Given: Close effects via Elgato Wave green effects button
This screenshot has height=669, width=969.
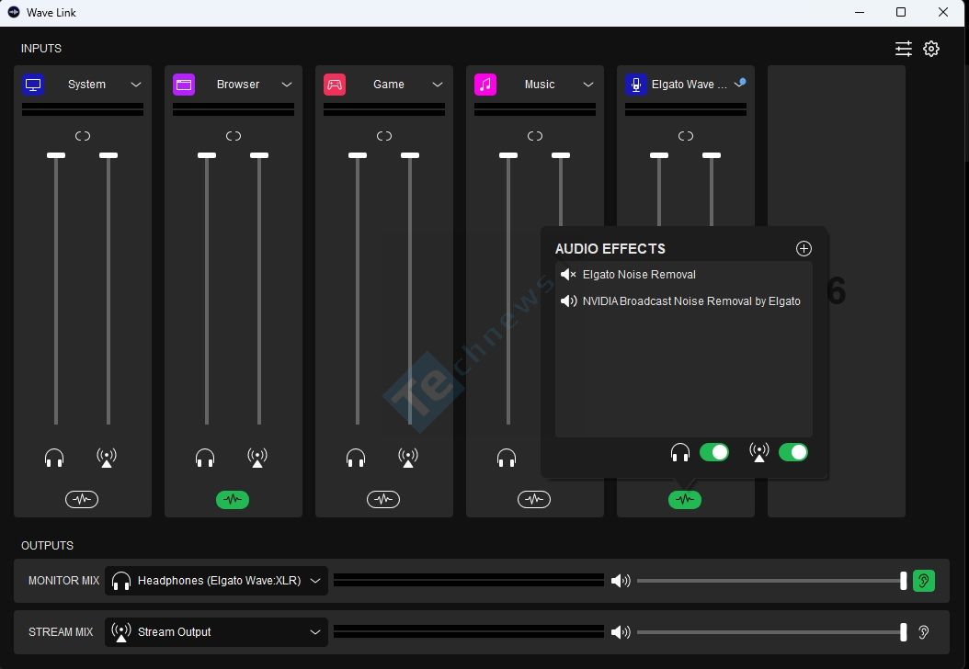Looking at the screenshot, I should (x=685, y=499).
